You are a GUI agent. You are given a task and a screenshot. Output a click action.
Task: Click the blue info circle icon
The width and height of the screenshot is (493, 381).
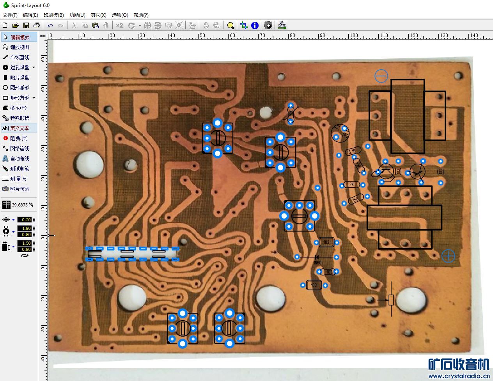tap(255, 25)
